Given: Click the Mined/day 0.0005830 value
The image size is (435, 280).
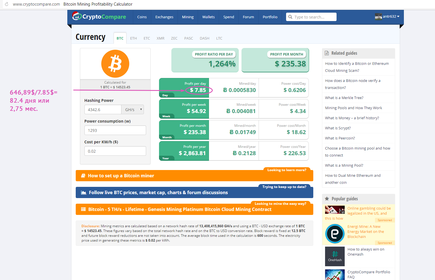Looking at the screenshot, I should pos(240,90).
